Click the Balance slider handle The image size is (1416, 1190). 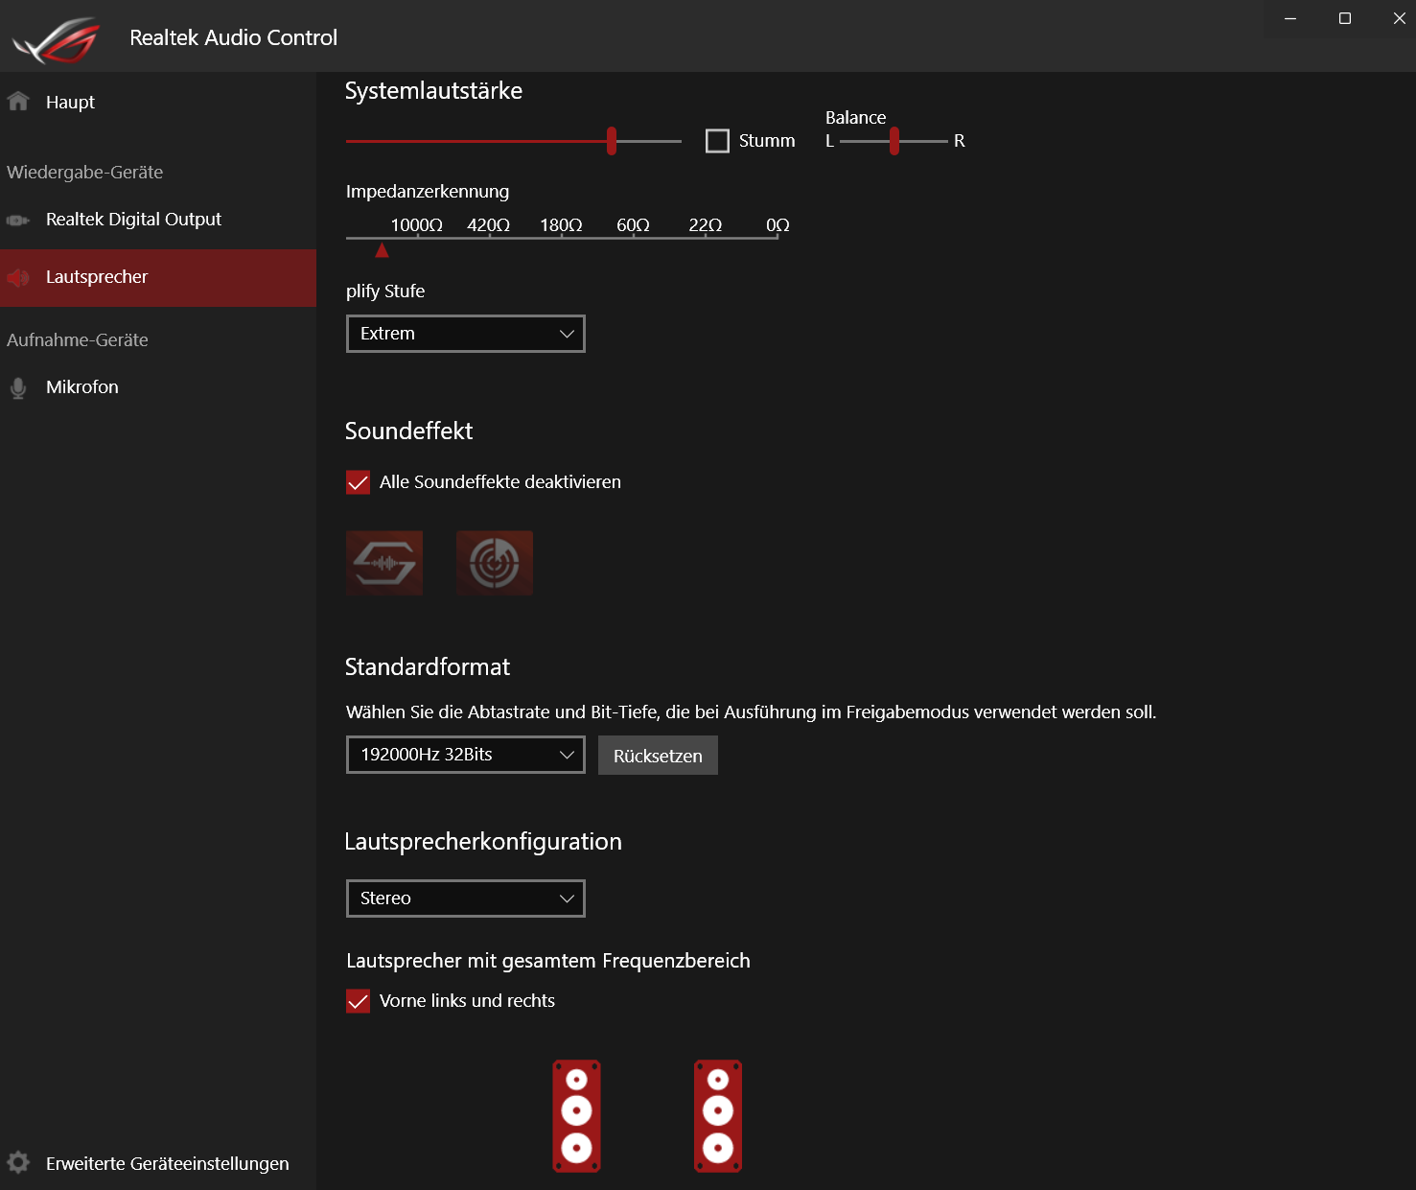click(894, 141)
